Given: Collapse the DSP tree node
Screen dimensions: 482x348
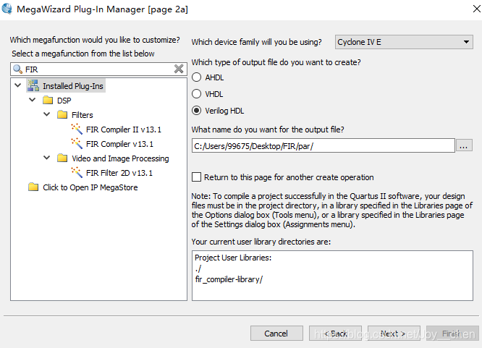Looking at the screenshot, I should point(33,100).
